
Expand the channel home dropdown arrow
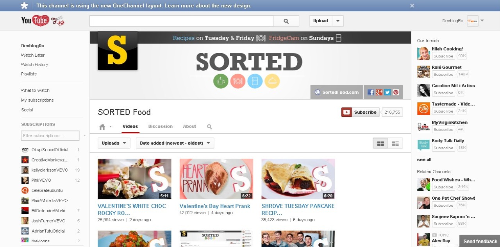click(x=111, y=127)
